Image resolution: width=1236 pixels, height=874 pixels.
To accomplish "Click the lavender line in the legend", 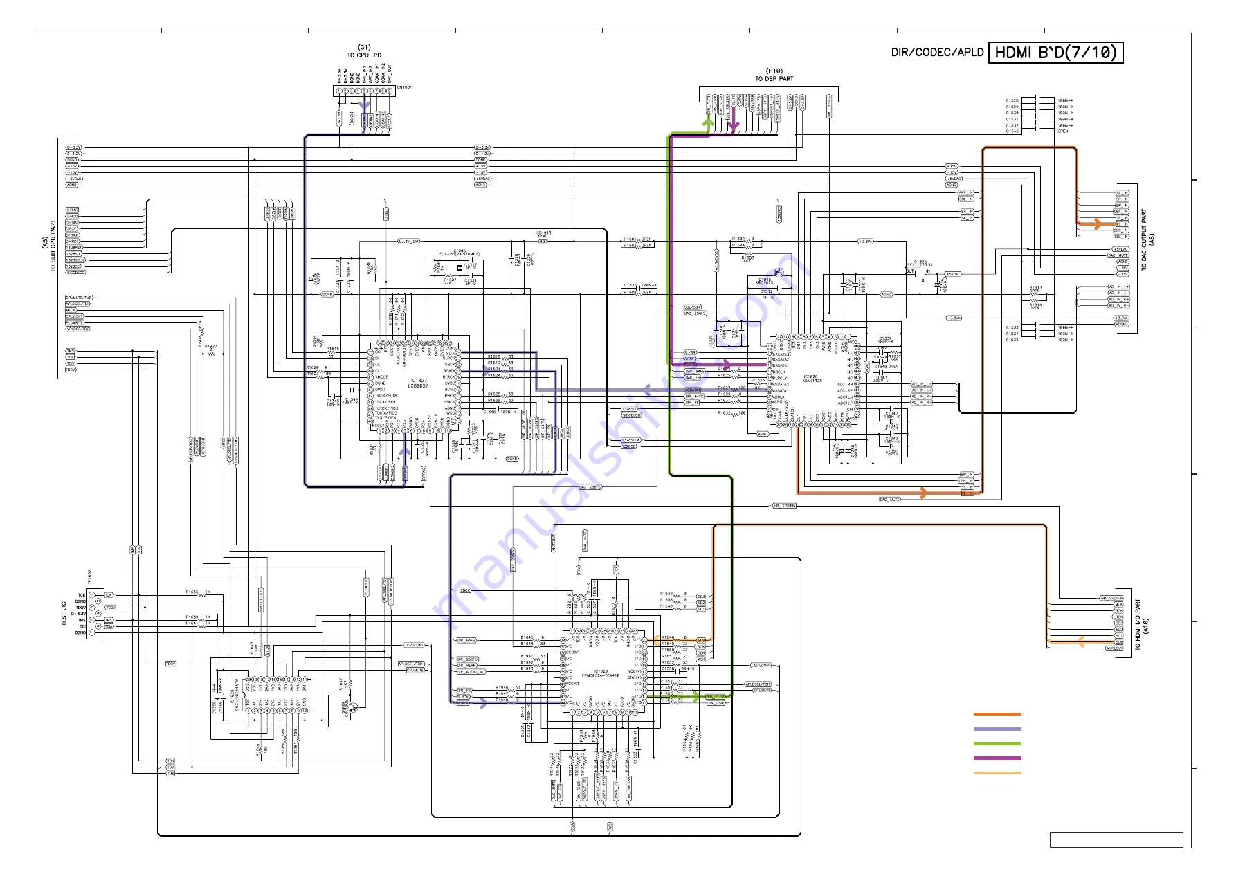I will click(997, 729).
